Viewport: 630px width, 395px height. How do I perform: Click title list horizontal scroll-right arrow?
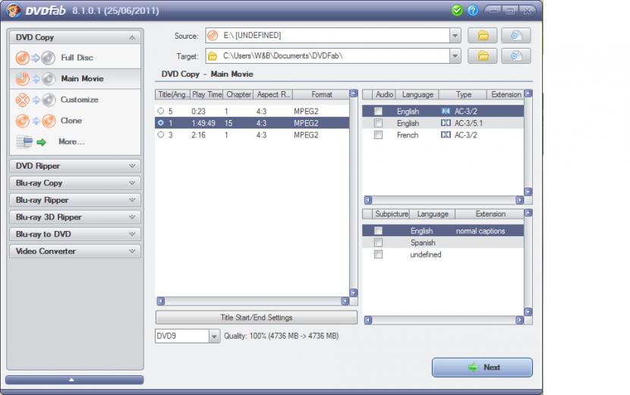345,301
